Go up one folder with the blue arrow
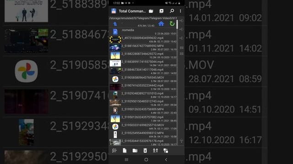 pos(115,24)
